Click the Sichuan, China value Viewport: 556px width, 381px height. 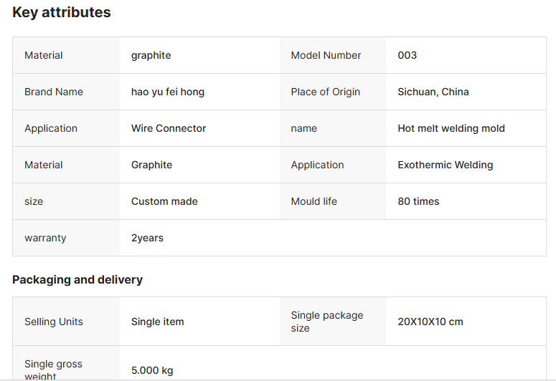click(433, 92)
